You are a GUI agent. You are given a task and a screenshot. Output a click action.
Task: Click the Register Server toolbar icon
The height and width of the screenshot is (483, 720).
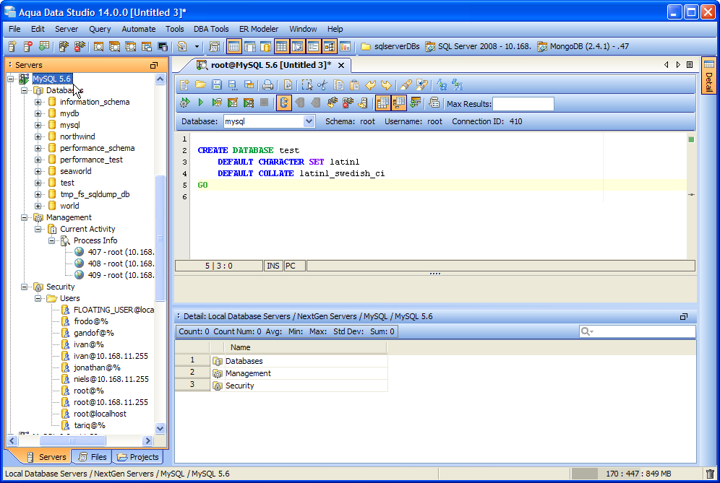tap(12, 46)
